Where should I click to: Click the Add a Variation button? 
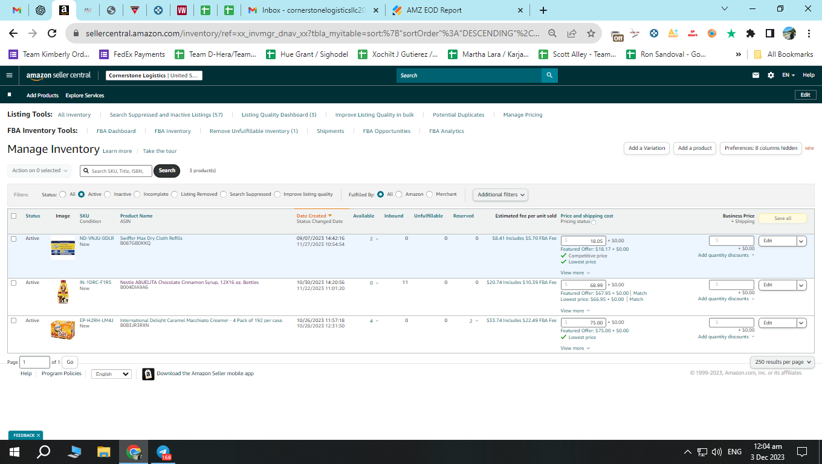(x=646, y=148)
